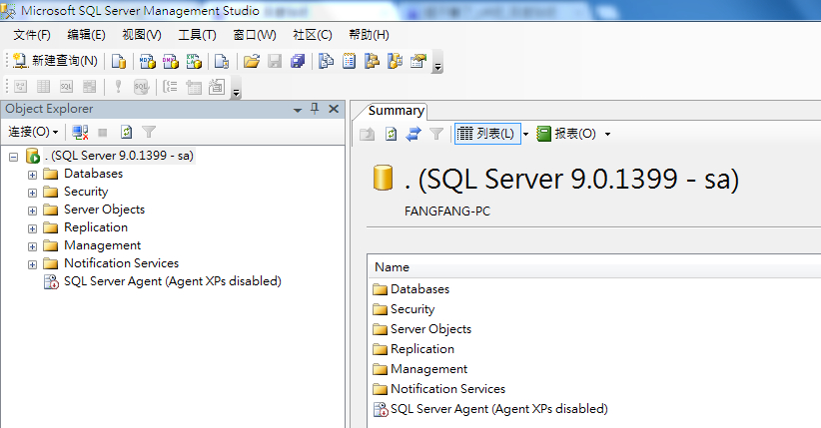Click Filter funnel in Summary toolbar
The width and height of the screenshot is (821, 428).
436,134
